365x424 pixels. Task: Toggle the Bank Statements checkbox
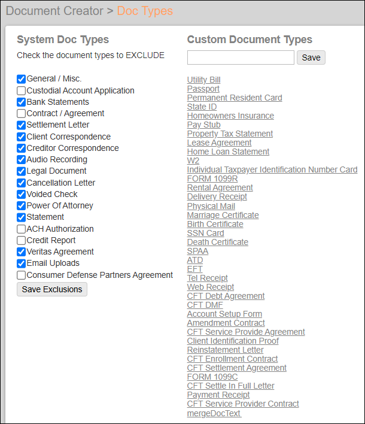pos(22,102)
